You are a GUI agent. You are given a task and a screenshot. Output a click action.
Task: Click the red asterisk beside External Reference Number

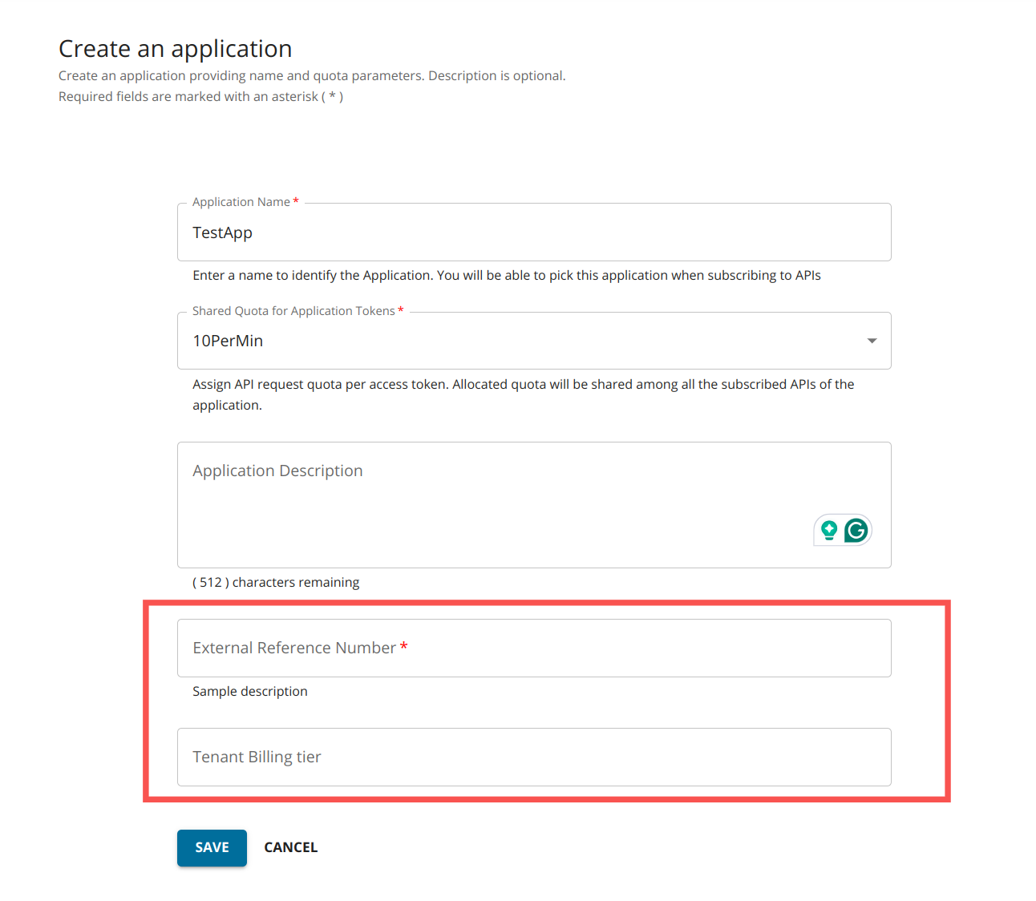(404, 646)
